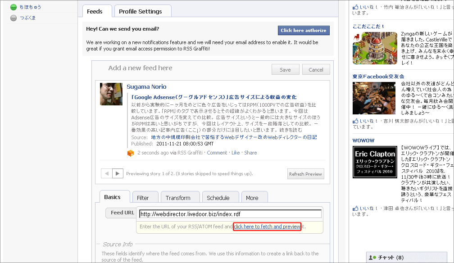Open chat with ちほちゅう
The width and height of the screenshot is (454, 263).
pyautogui.click(x=30, y=7)
